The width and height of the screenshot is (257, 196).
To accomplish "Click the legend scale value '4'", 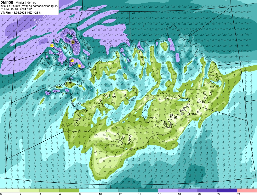I will [x=40, y=194].
